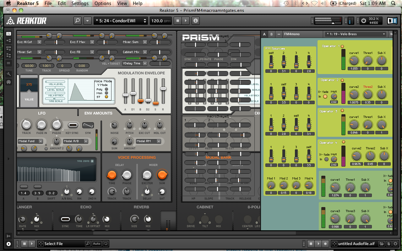The height and width of the screenshot is (251, 402).
Task: Start the Reaktor clock playback
Action: 186,21
